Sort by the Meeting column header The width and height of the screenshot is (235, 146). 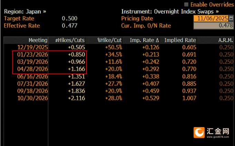pos(38,40)
